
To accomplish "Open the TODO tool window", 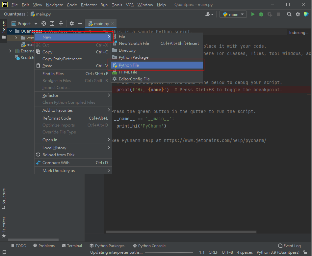I will (x=18, y=246).
